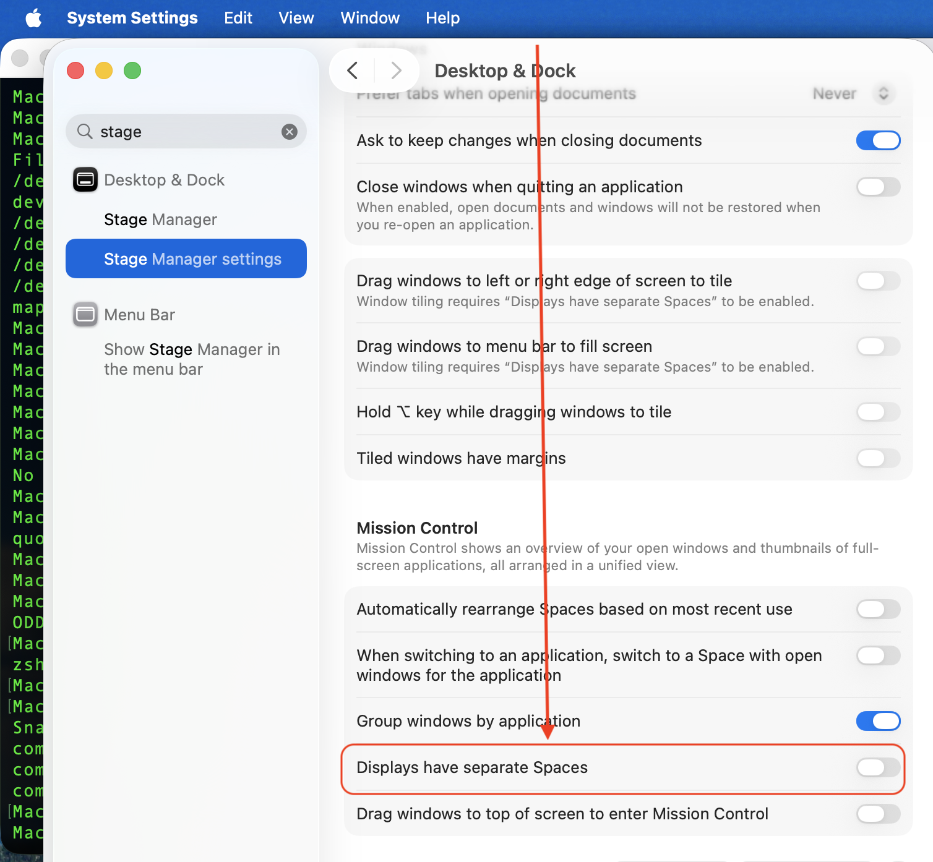Go back with the left chevron

(353, 70)
